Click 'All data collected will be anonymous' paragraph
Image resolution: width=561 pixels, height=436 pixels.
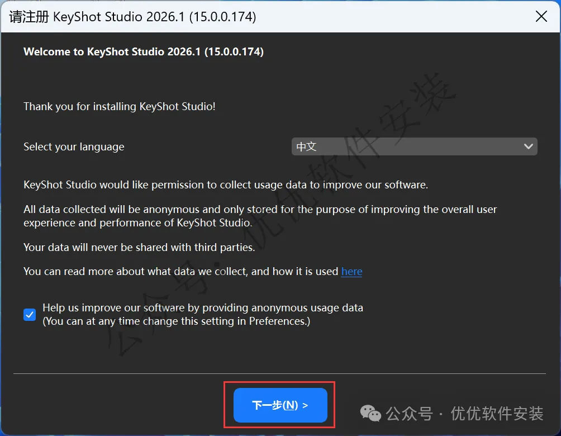pos(260,216)
